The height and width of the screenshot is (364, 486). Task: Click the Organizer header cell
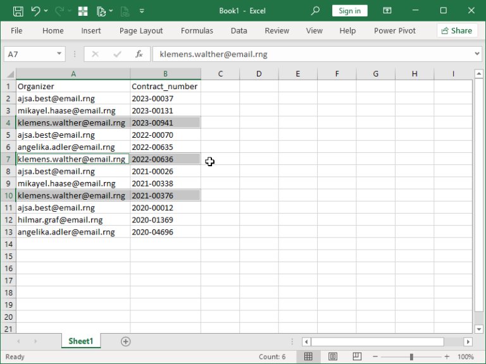73,87
